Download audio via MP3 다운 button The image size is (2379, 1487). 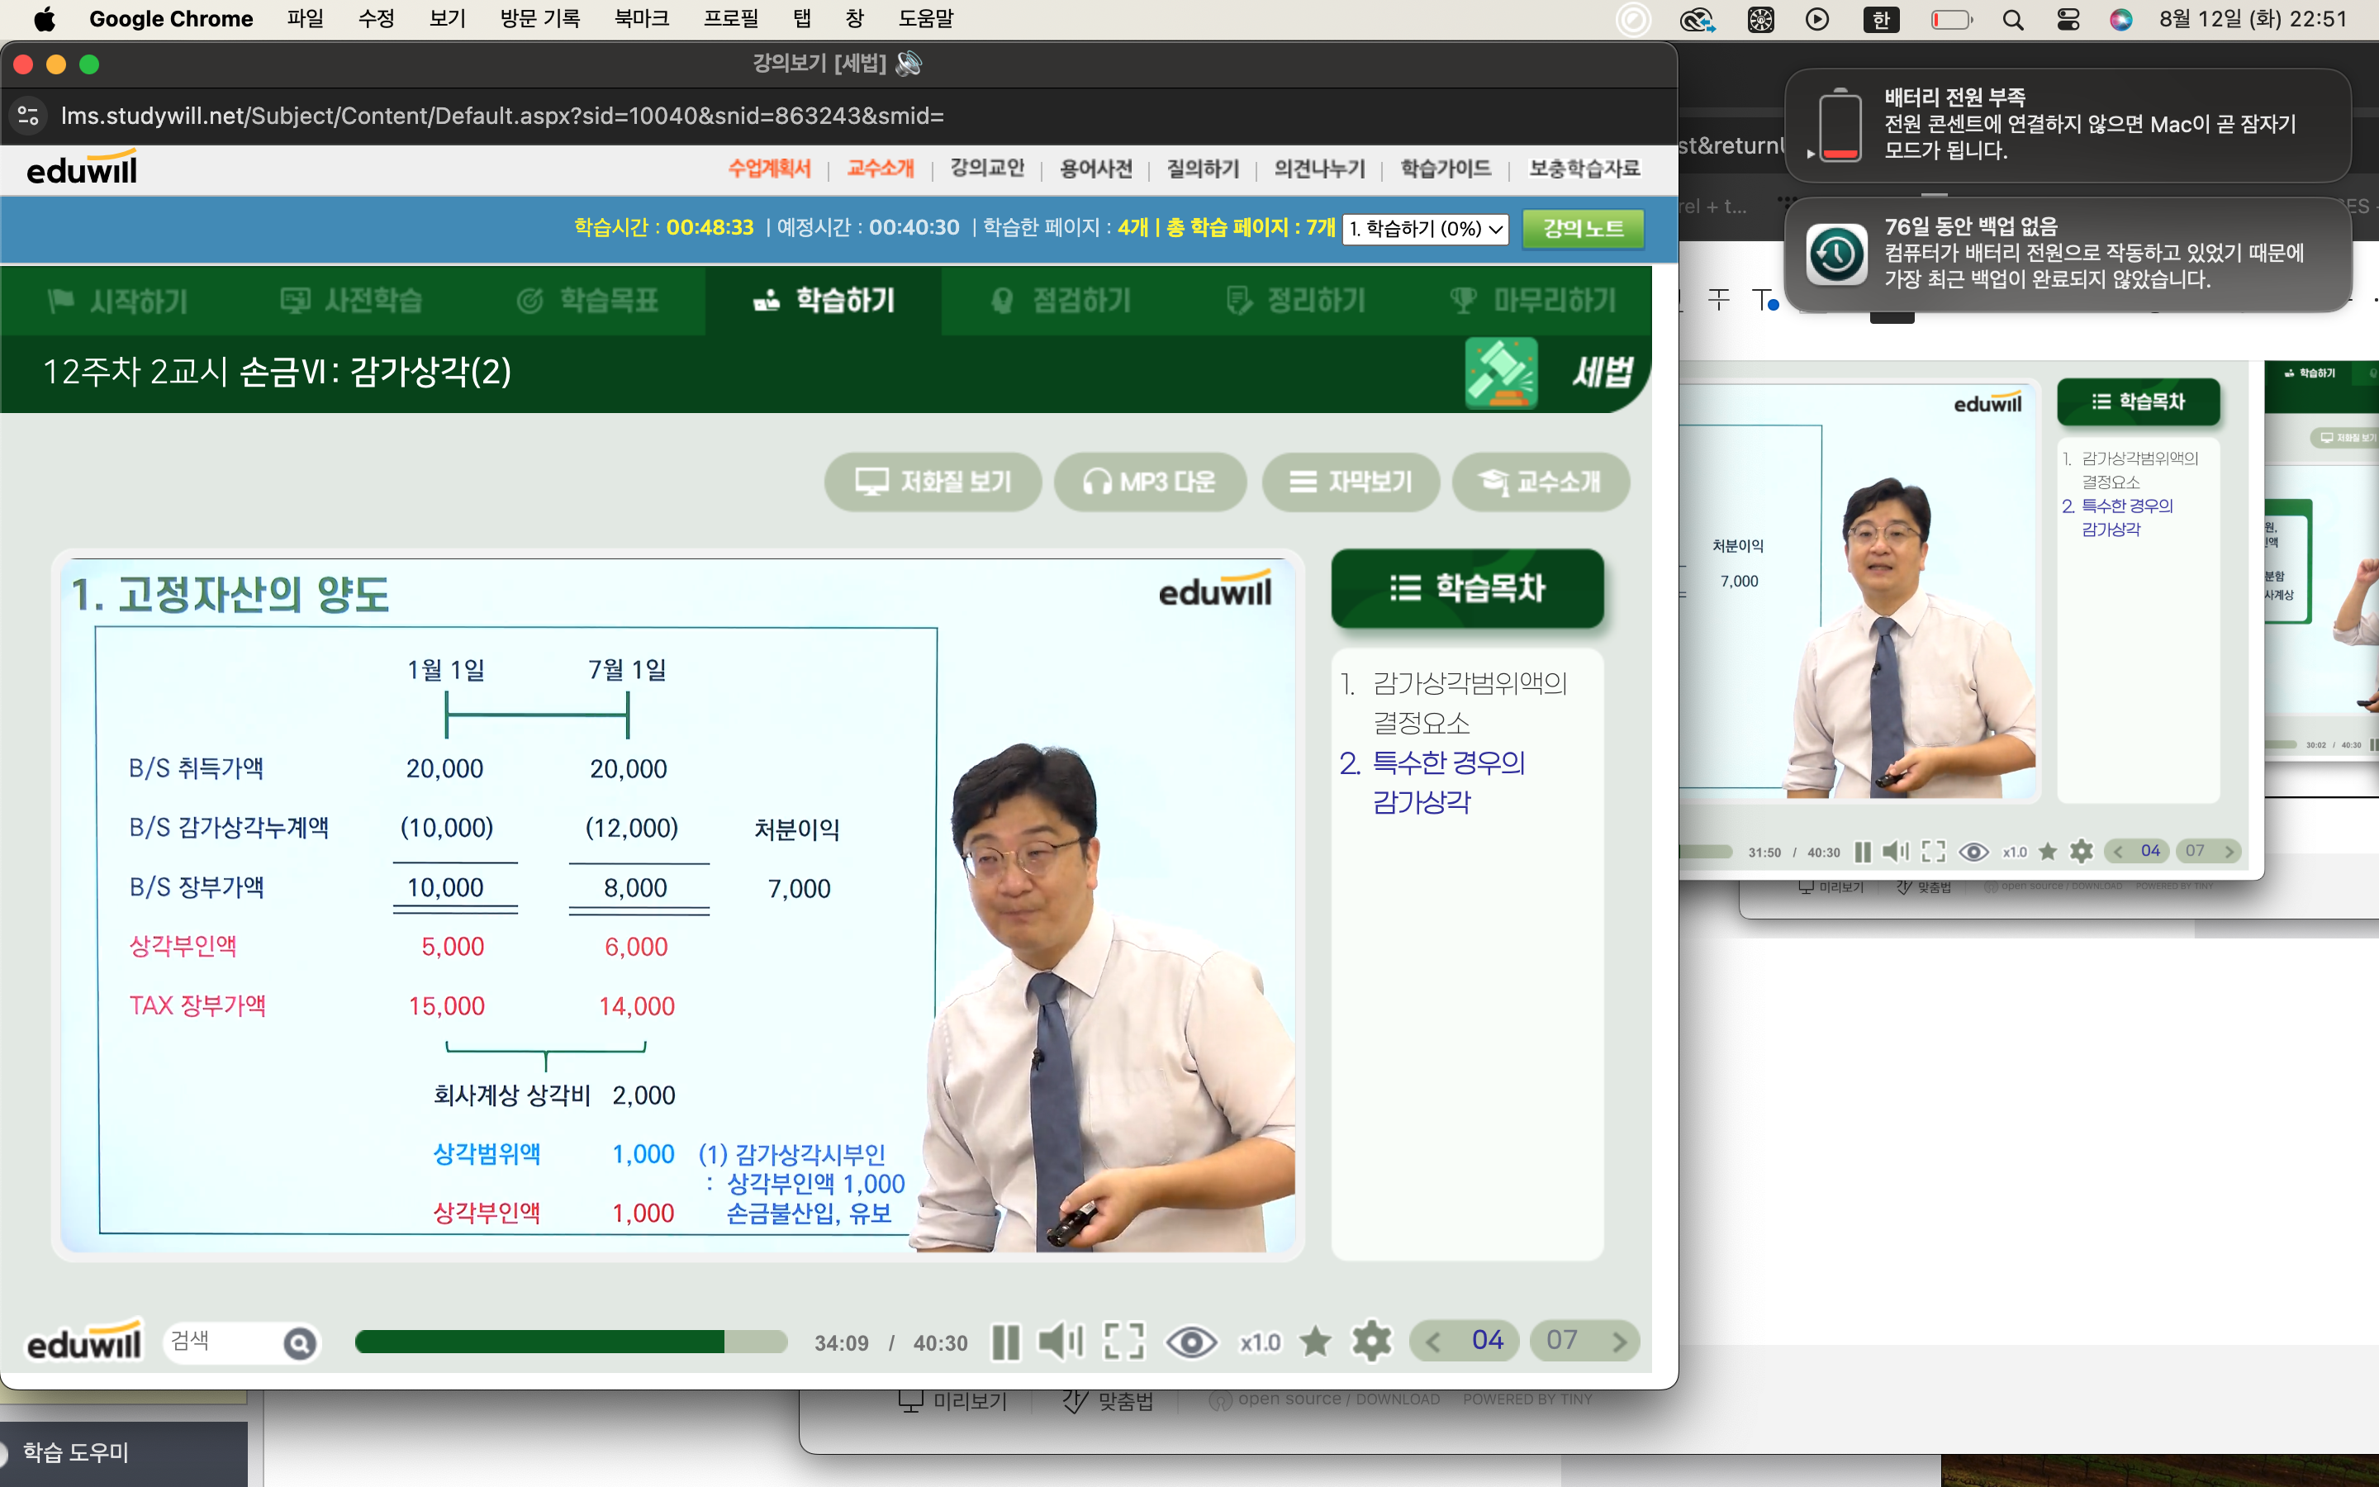1150,482
